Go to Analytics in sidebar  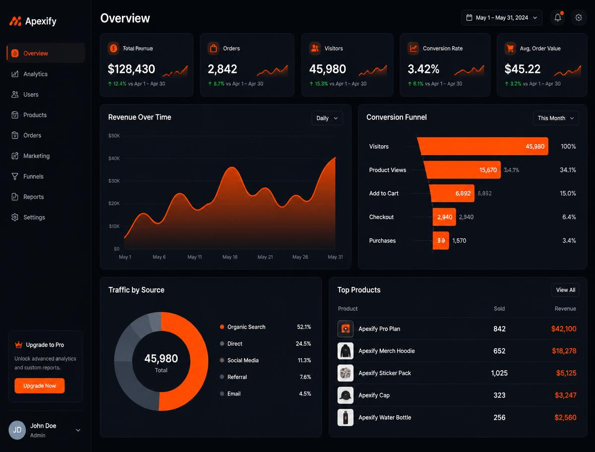click(46, 74)
